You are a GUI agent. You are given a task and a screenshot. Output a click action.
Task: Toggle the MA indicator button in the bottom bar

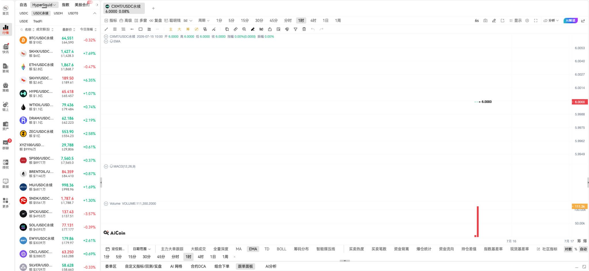(238, 249)
